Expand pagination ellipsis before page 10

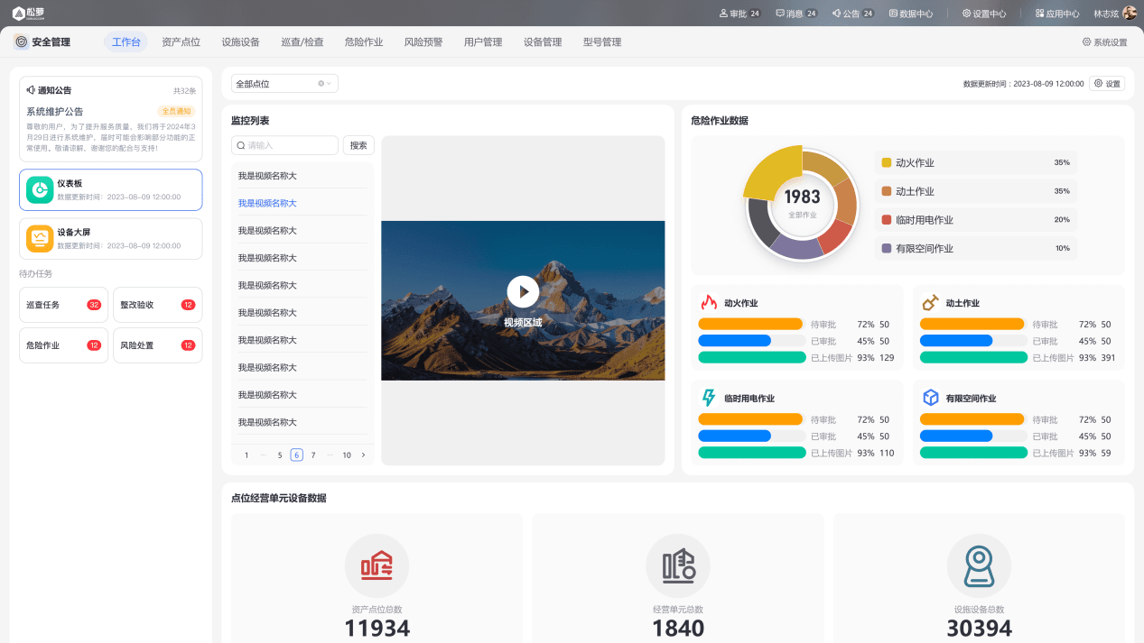(x=330, y=455)
